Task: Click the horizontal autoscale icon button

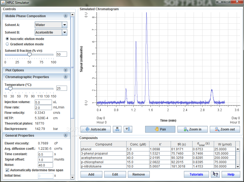Action: coord(117,129)
